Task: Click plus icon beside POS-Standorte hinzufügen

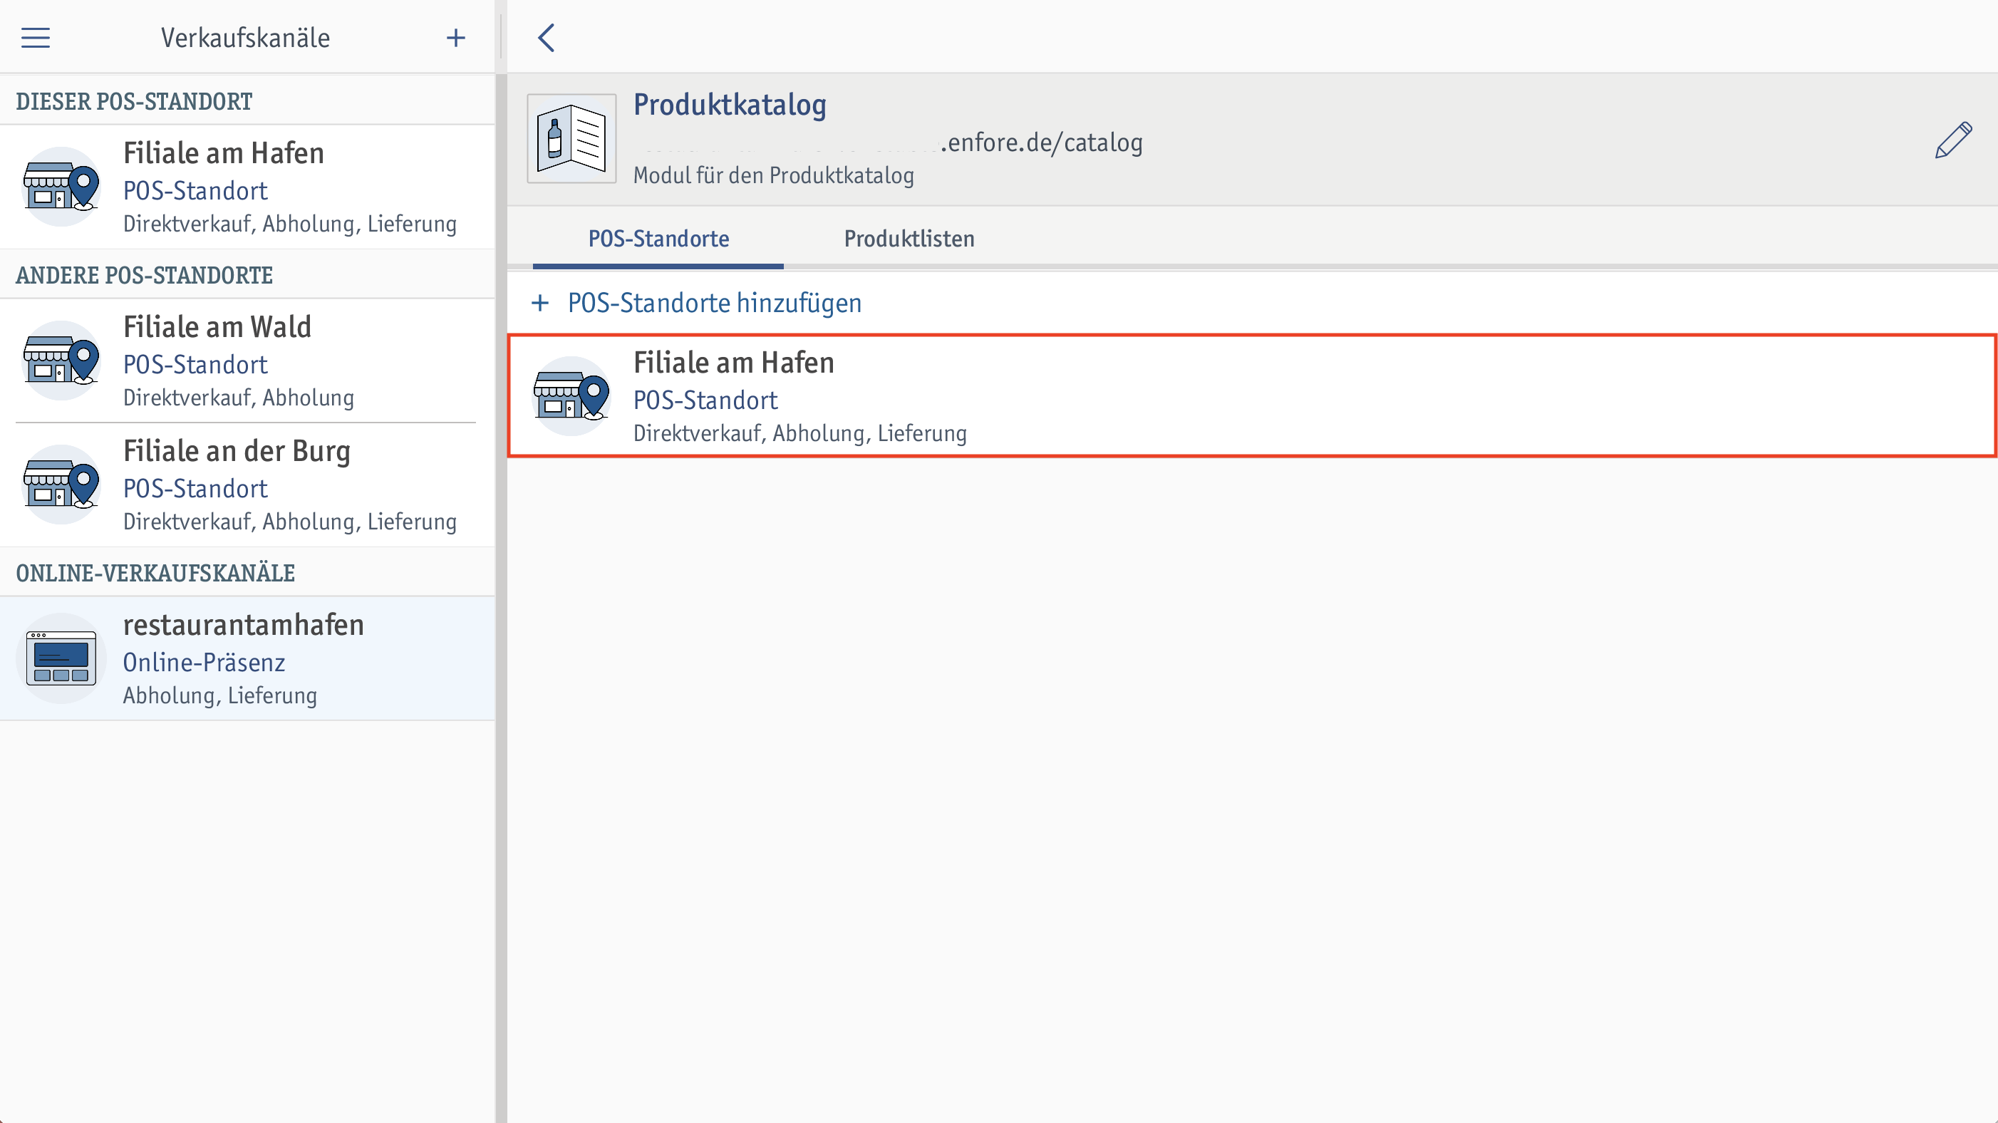Action: pyautogui.click(x=540, y=302)
